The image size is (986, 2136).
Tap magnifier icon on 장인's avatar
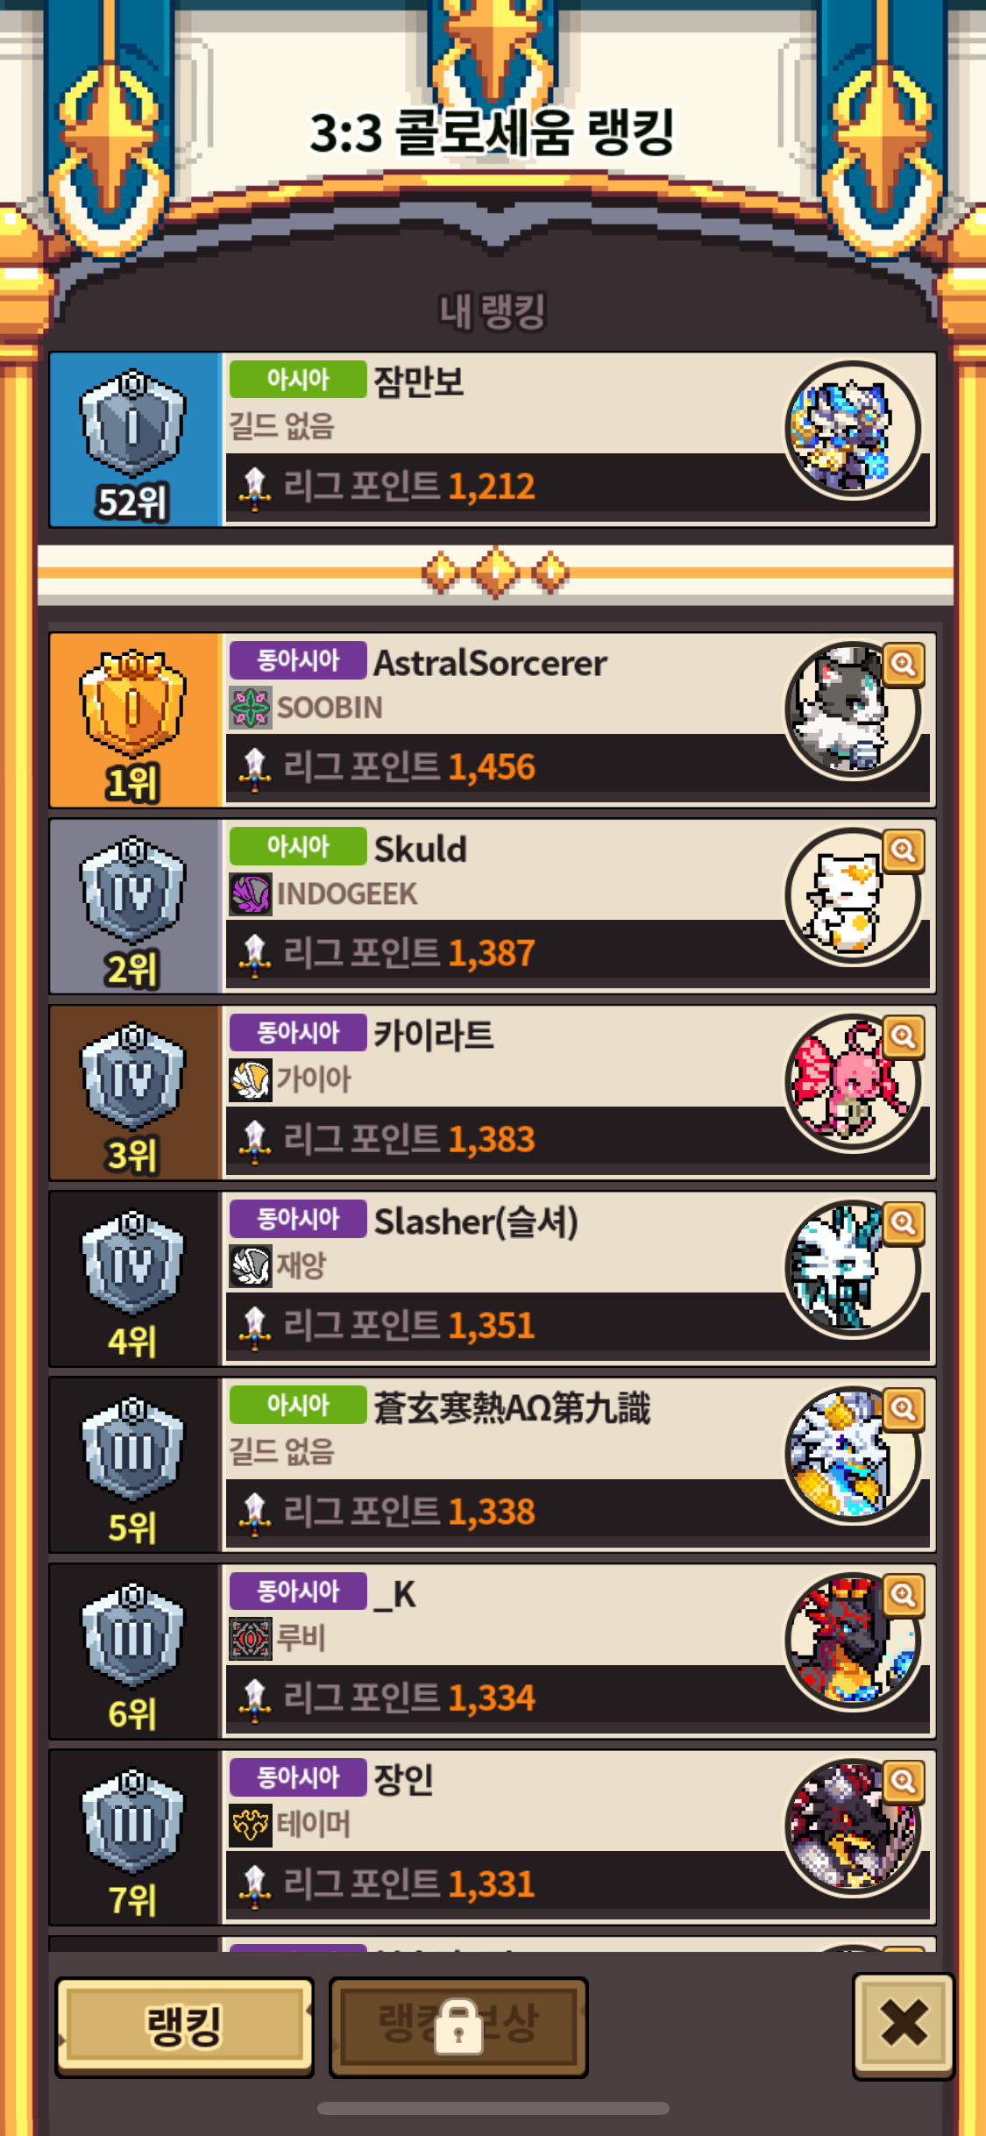click(904, 1781)
